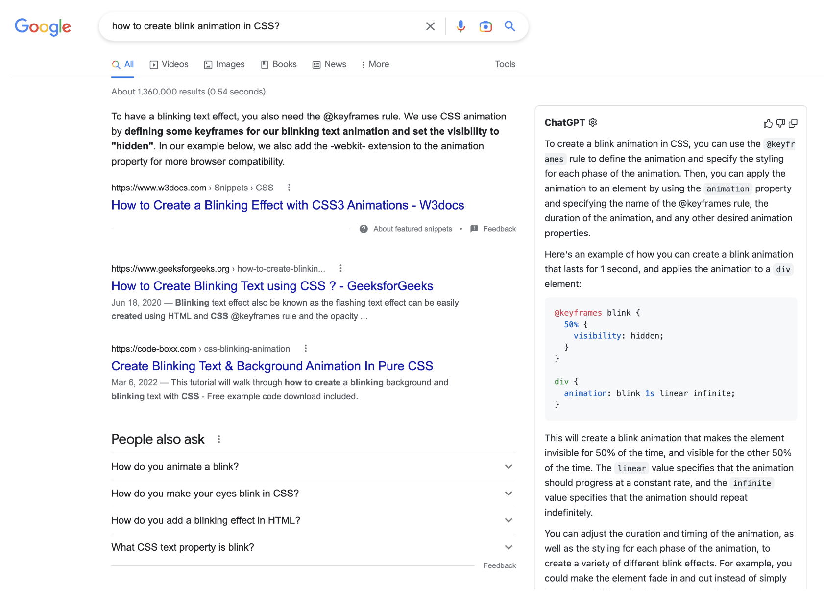
Task: Click the code-boxx.com URL breadcrumb
Action: tap(200, 348)
